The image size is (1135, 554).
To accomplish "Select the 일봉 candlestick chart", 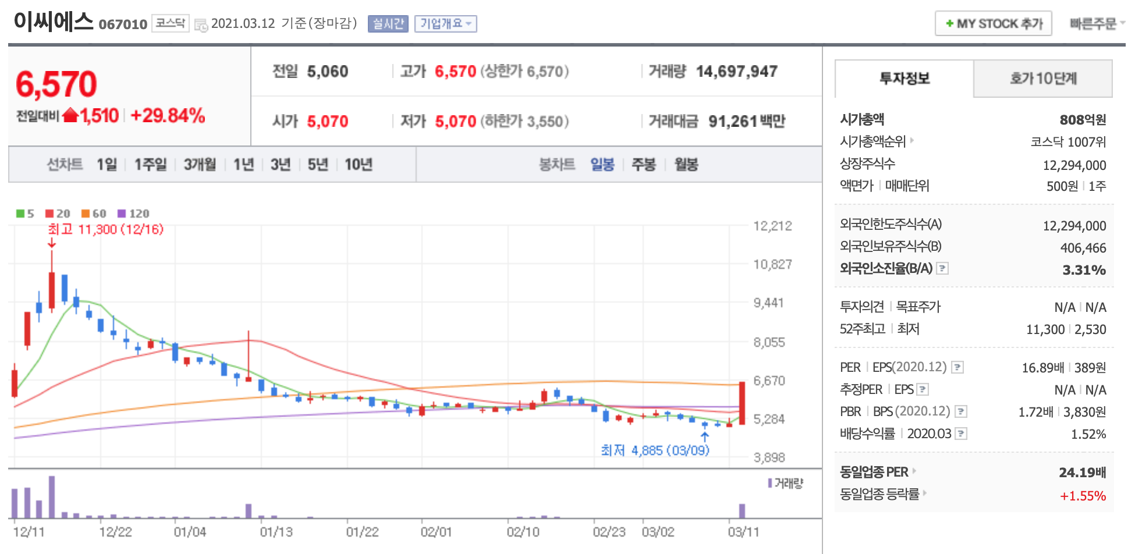I will point(602,165).
